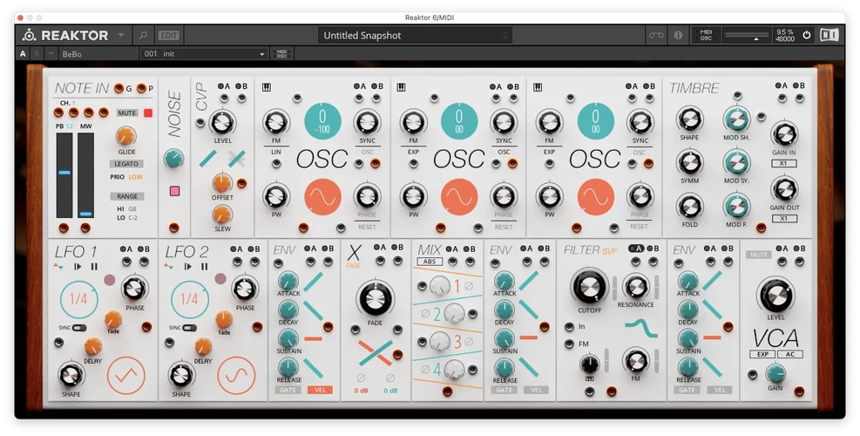
Task: Pause LFO 1 with its pause button
Action: pos(95,267)
